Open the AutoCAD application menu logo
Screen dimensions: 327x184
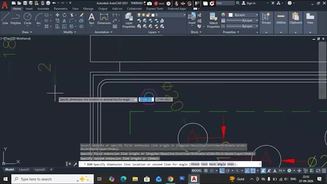pyautogui.click(x=5, y=5)
